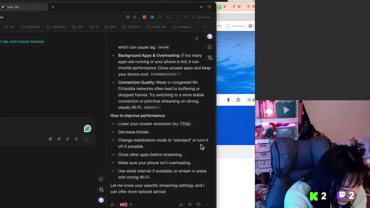
Task: View the 21 sources badge
Action: point(126,205)
